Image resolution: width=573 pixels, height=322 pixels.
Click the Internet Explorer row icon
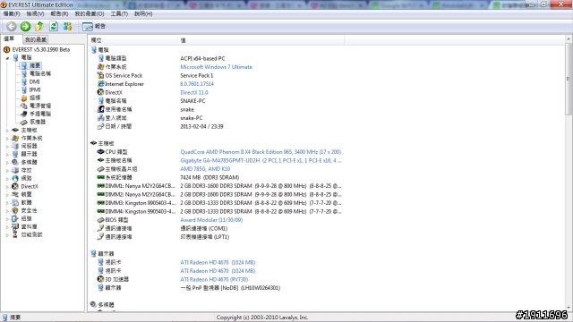pos(100,83)
